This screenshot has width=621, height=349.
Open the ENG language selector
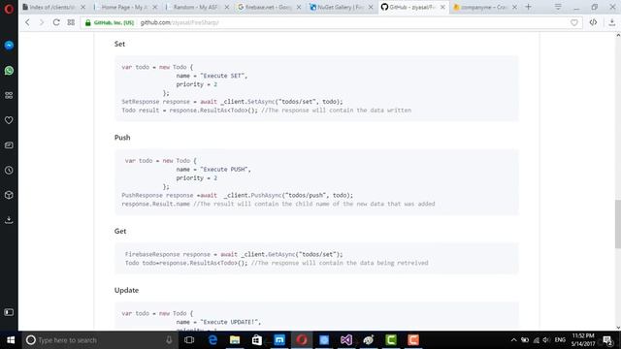pos(560,340)
